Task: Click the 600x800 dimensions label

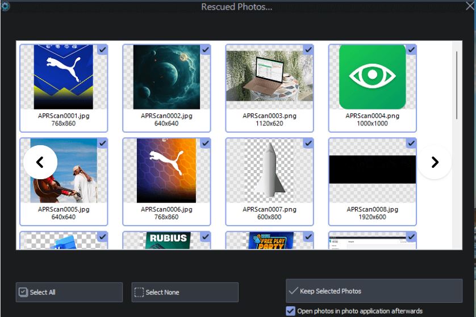Action: coord(269,217)
